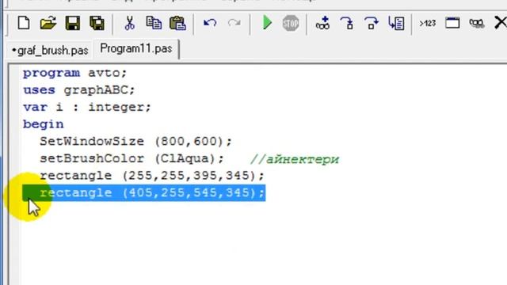
Task: Click the setBrushColor (ClAqua) statement
Action: tap(132, 158)
